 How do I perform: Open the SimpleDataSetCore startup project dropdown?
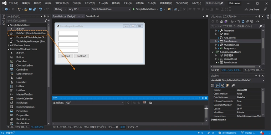click(111, 9)
